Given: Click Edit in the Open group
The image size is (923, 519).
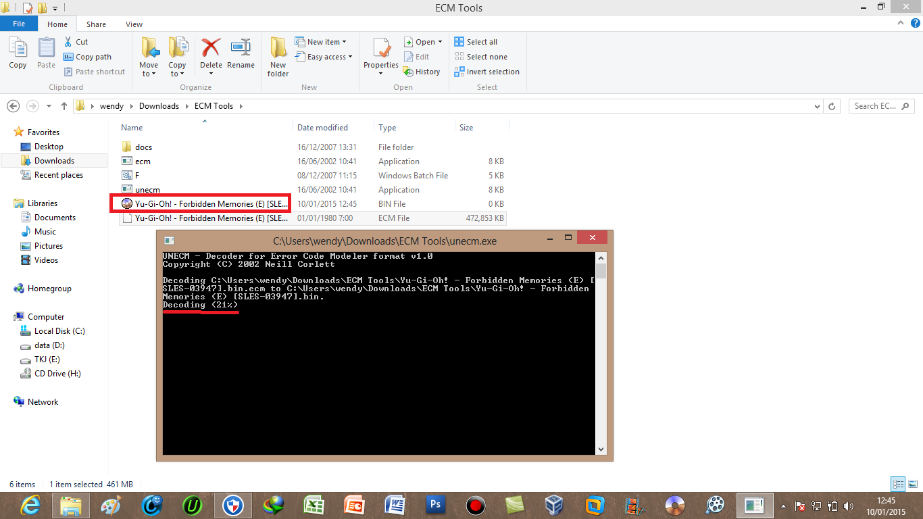Looking at the screenshot, I should 417,57.
